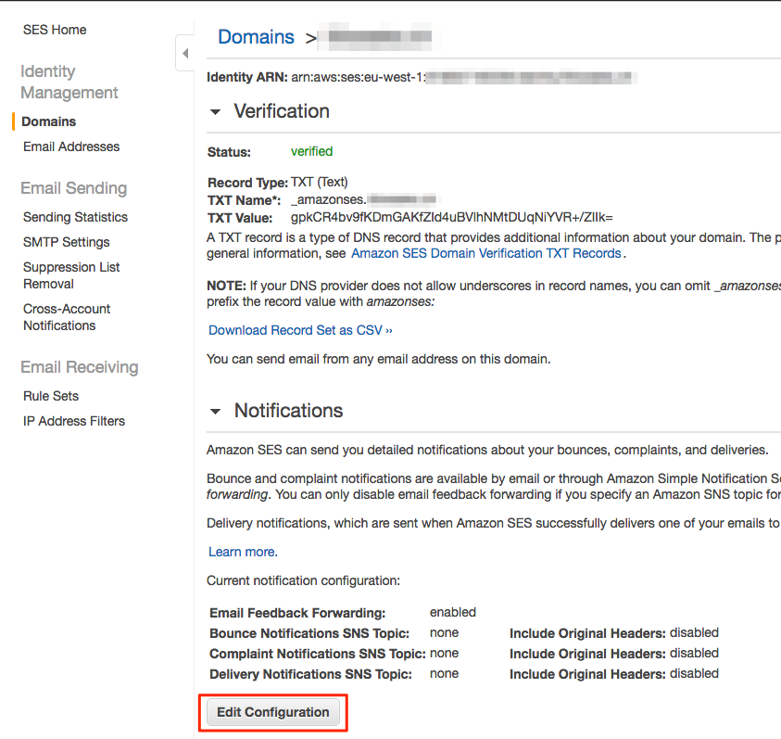781x739 pixels.
Task: Select the verified status text
Action: [x=311, y=151]
